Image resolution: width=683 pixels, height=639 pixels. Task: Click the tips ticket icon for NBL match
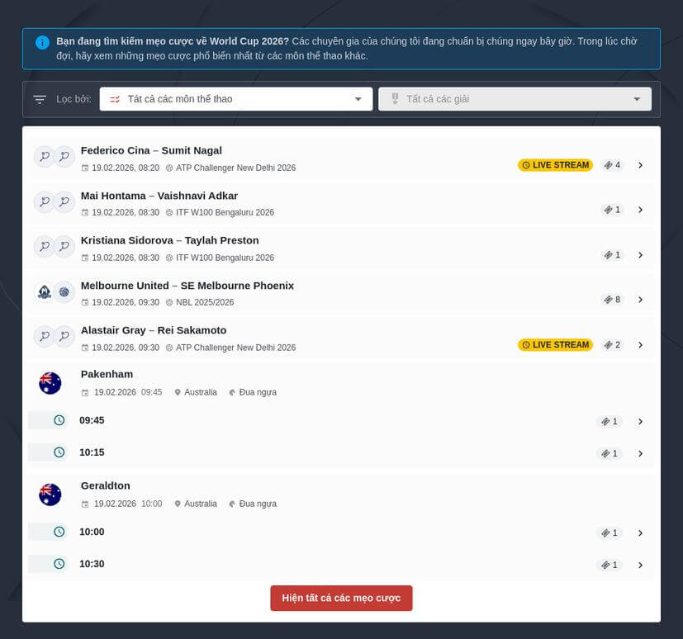pyautogui.click(x=608, y=300)
